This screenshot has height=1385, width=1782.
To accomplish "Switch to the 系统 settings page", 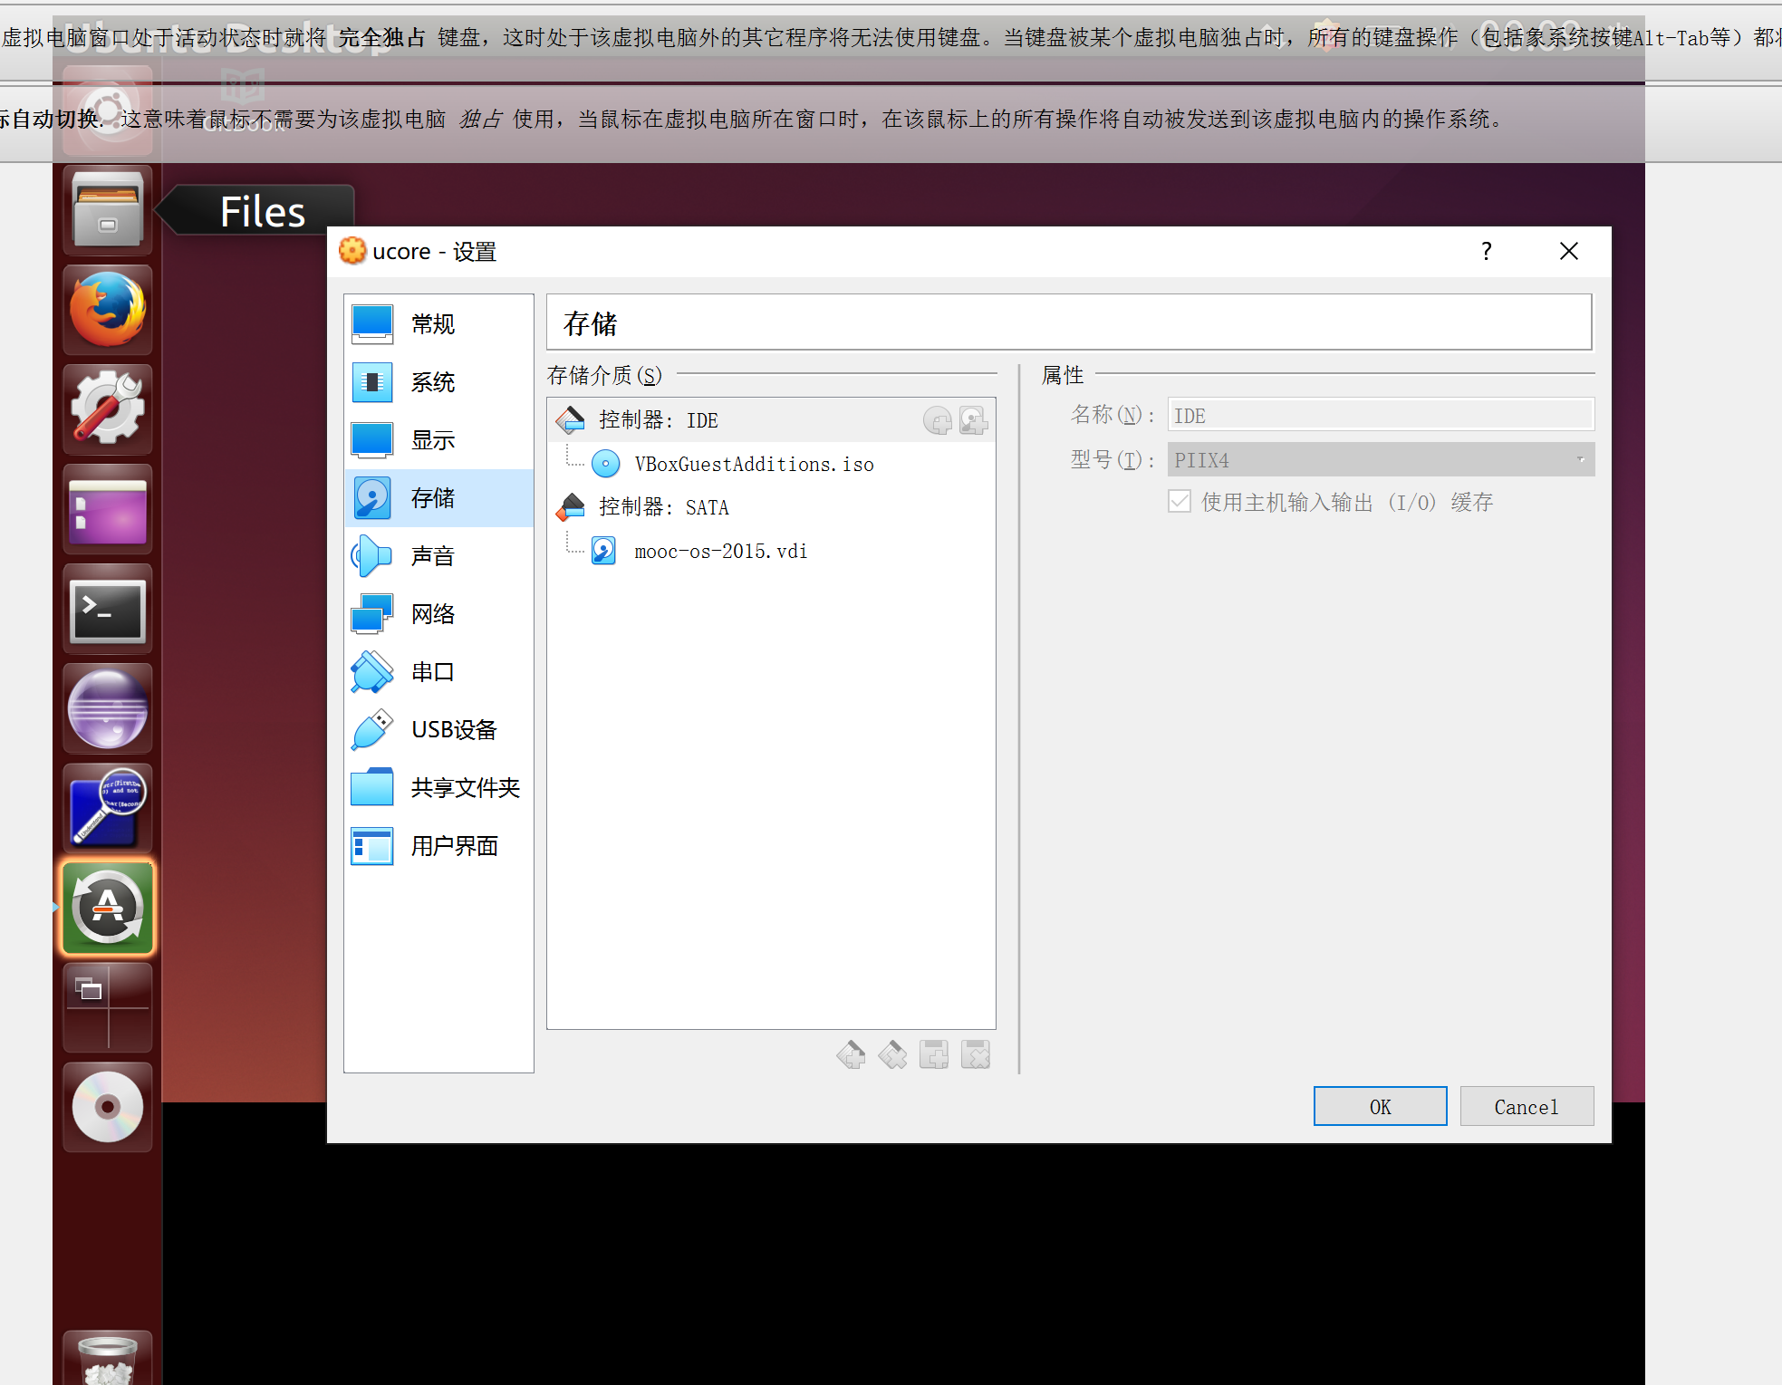I will [434, 381].
